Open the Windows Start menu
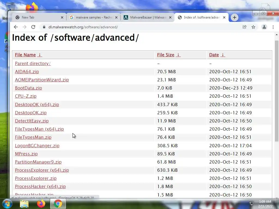279x209 pixels. (x=7, y=204)
